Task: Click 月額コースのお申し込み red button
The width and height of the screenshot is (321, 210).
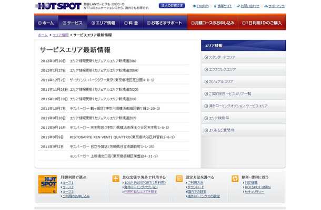Action: [x=213, y=23]
